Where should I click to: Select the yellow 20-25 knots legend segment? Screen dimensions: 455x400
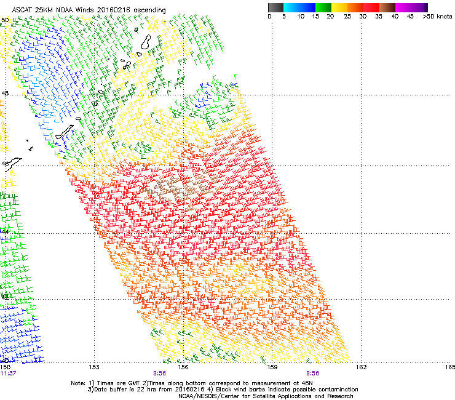click(x=339, y=7)
